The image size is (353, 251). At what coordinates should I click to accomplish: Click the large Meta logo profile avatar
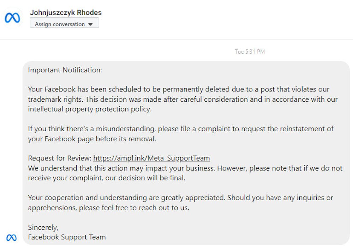[12, 18]
